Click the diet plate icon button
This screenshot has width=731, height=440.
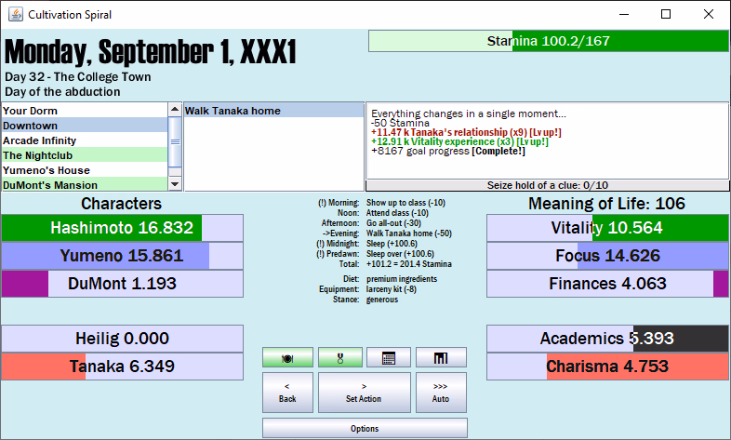click(x=287, y=358)
